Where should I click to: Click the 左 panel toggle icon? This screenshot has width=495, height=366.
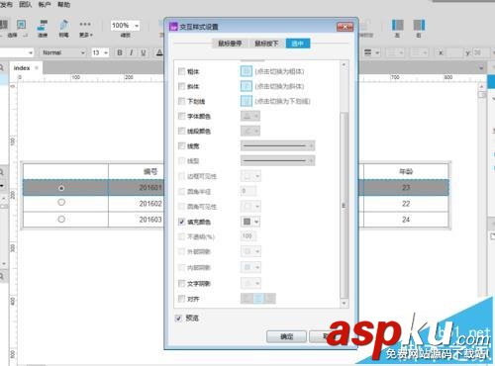[x=398, y=25]
